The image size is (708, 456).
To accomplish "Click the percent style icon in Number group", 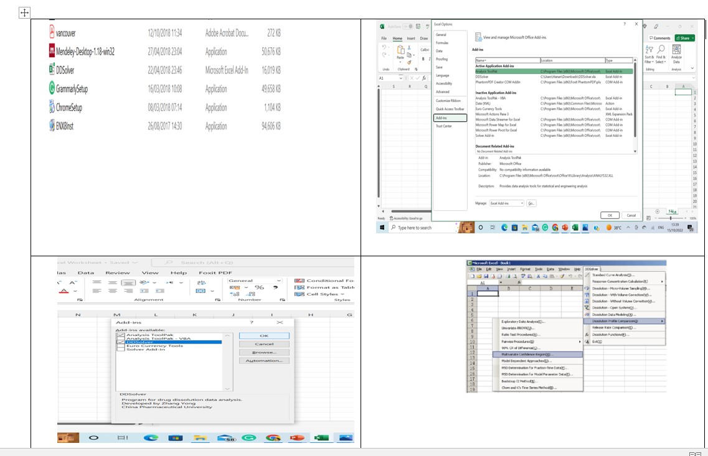I will 259,287.
